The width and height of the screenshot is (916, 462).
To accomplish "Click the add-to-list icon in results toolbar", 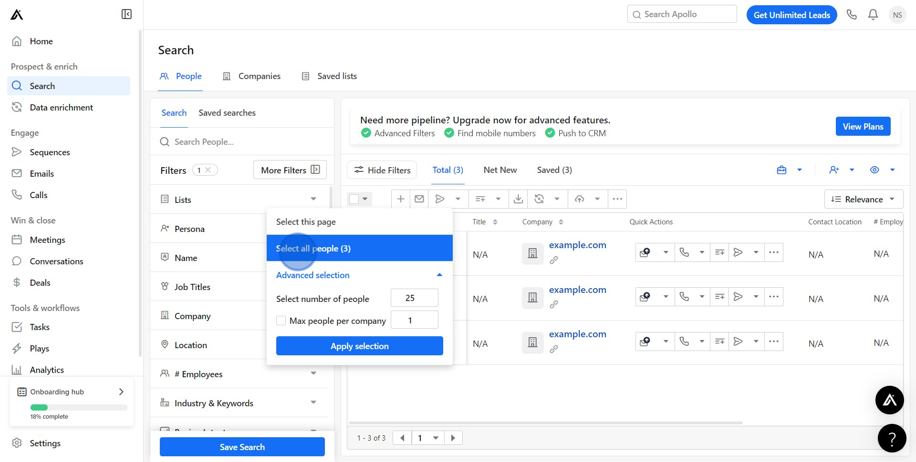I will point(480,199).
